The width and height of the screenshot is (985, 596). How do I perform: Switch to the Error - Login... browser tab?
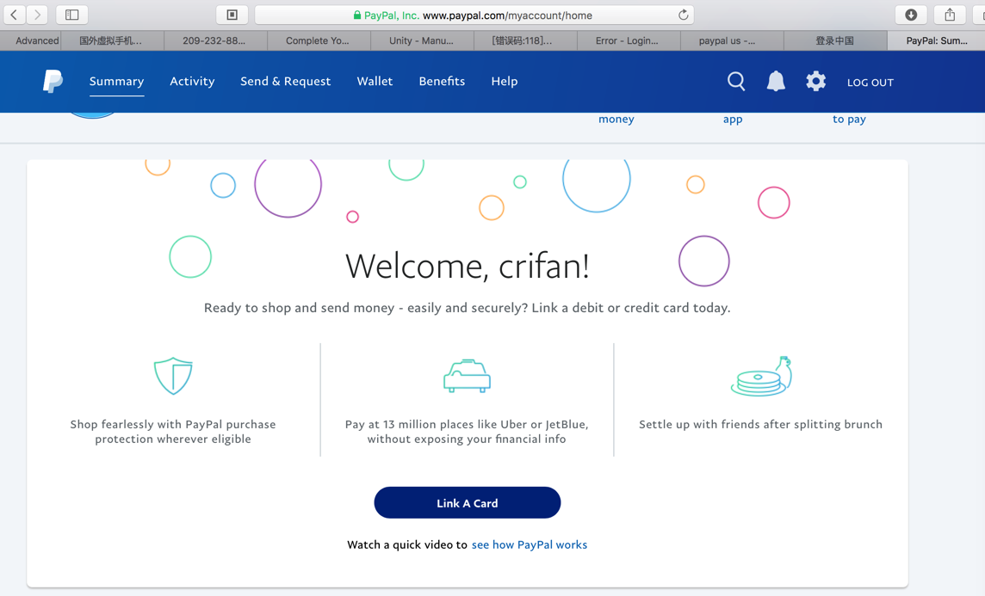(629, 40)
